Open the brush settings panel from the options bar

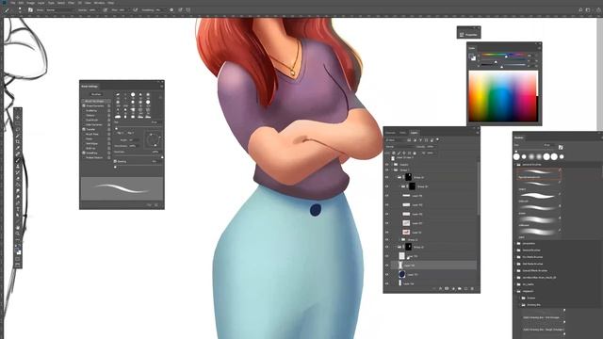click(x=30, y=10)
